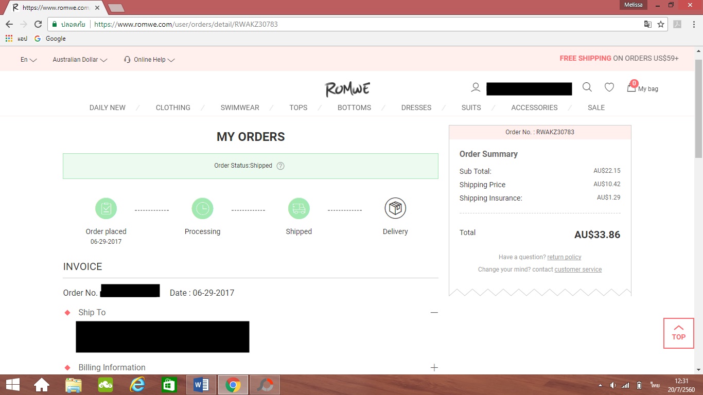Open the customer service link
The width and height of the screenshot is (703, 395).
(578, 270)
